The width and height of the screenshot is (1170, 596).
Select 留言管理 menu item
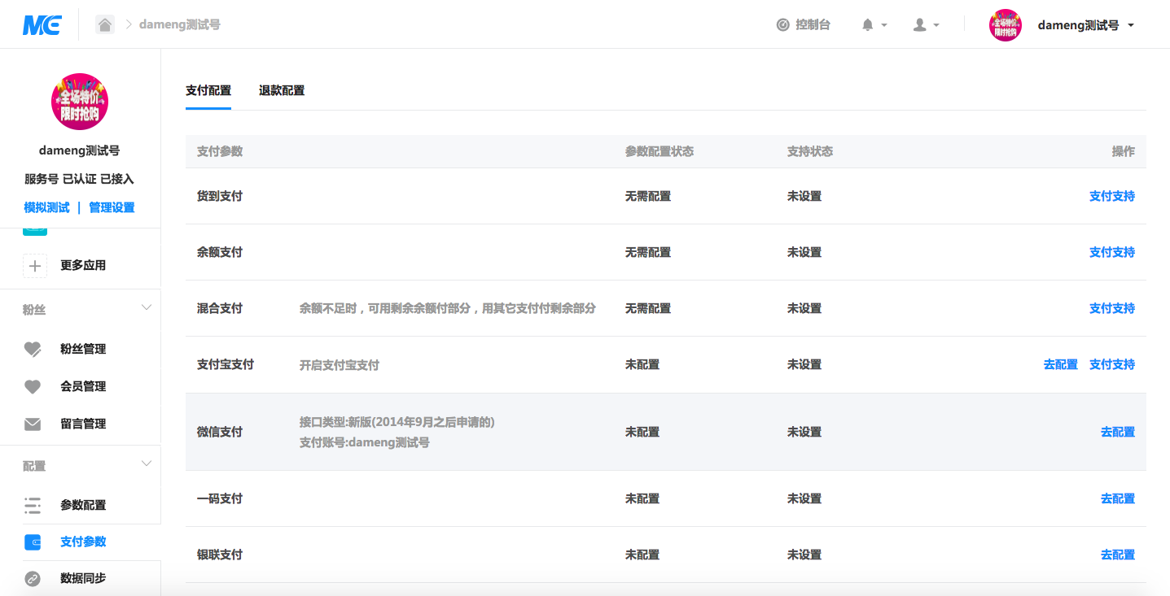point(83,424)
